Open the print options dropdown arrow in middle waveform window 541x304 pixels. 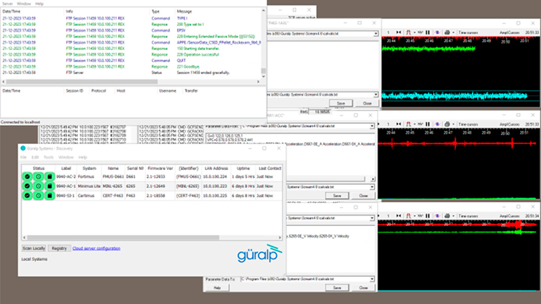click(453, 124)
